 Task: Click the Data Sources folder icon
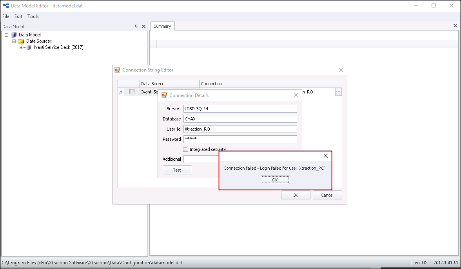pyautogui.click(x=20, y=41)
